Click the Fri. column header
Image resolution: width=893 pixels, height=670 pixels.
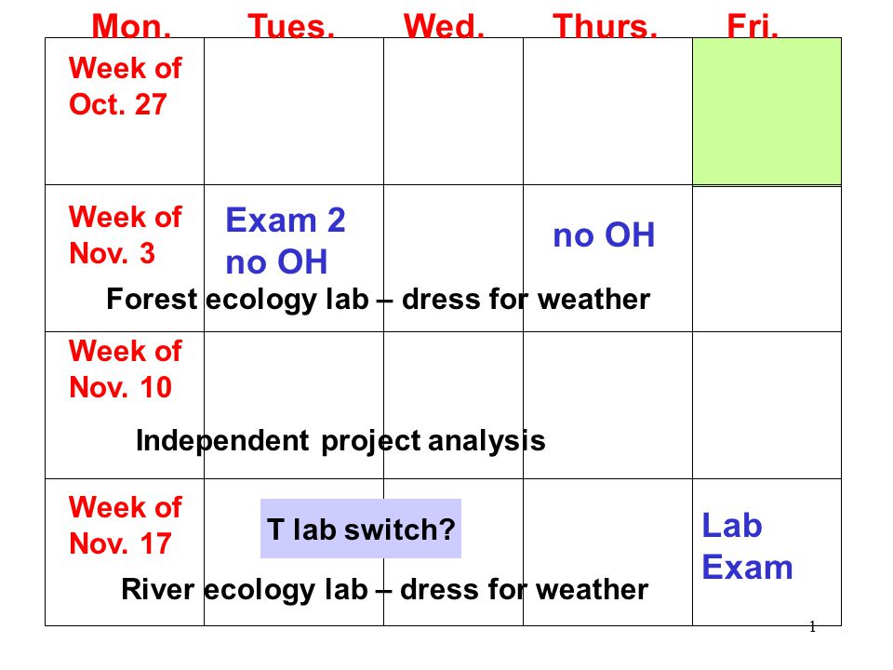point(753,26)
